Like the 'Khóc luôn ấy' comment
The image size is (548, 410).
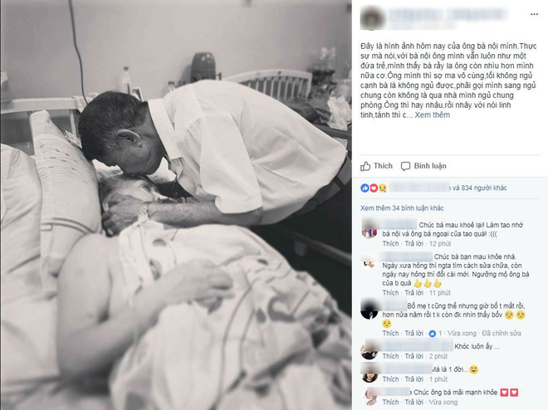[x=390, y=356]
